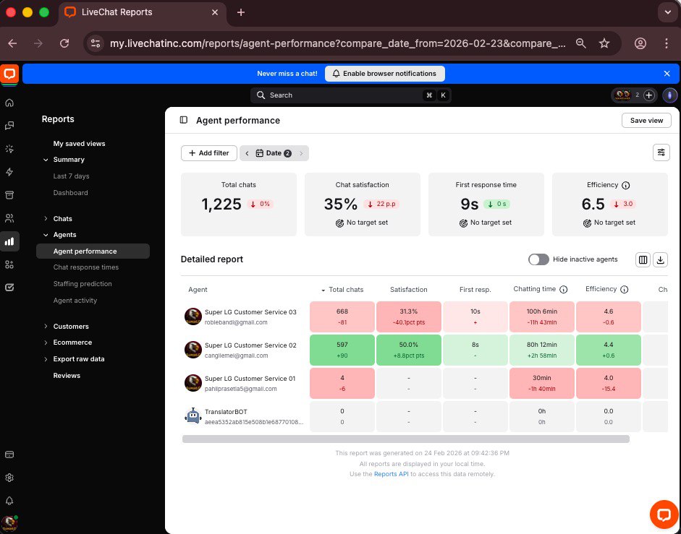Screen dimensions: 681x534
Task: Go to the previous date range arrow
Action: pyautogui.click(x=247, y=153)
